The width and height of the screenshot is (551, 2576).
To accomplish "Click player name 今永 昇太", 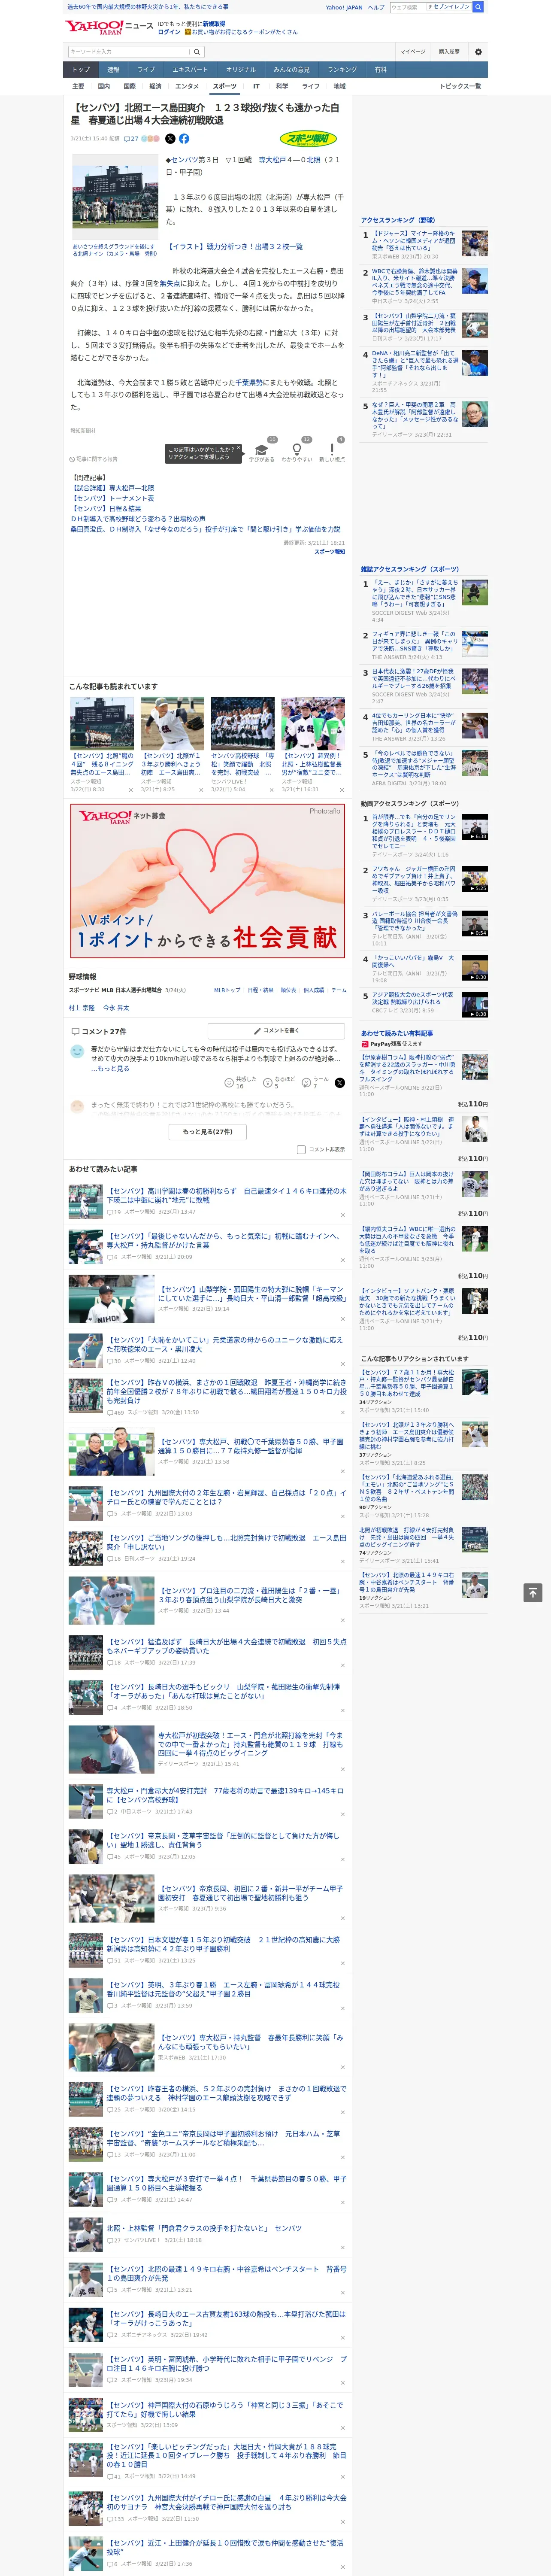I will (x=116, y=1008).
